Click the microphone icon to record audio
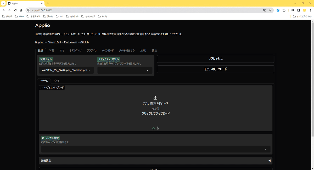The image size is (314, 170). pyautogui.click(x=158, y=128)
